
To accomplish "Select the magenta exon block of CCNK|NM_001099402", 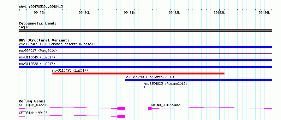I will pyautogui.click(x=150, y=109).
